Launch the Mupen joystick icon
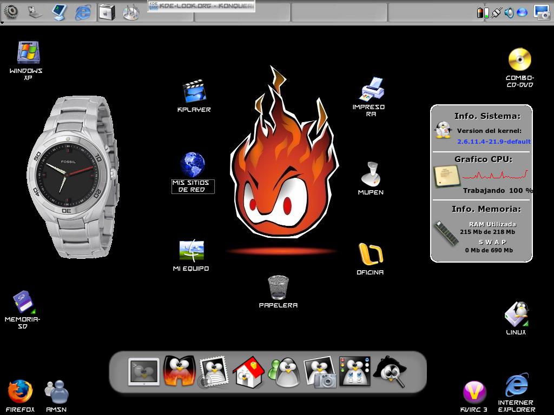 tap(371, 174)
